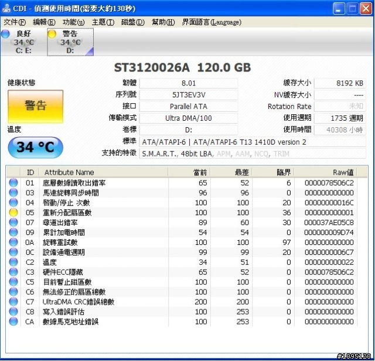The image size is (375, 361).
Task: Click yellow status icon for attribute 05
Action: pos(13,212)
